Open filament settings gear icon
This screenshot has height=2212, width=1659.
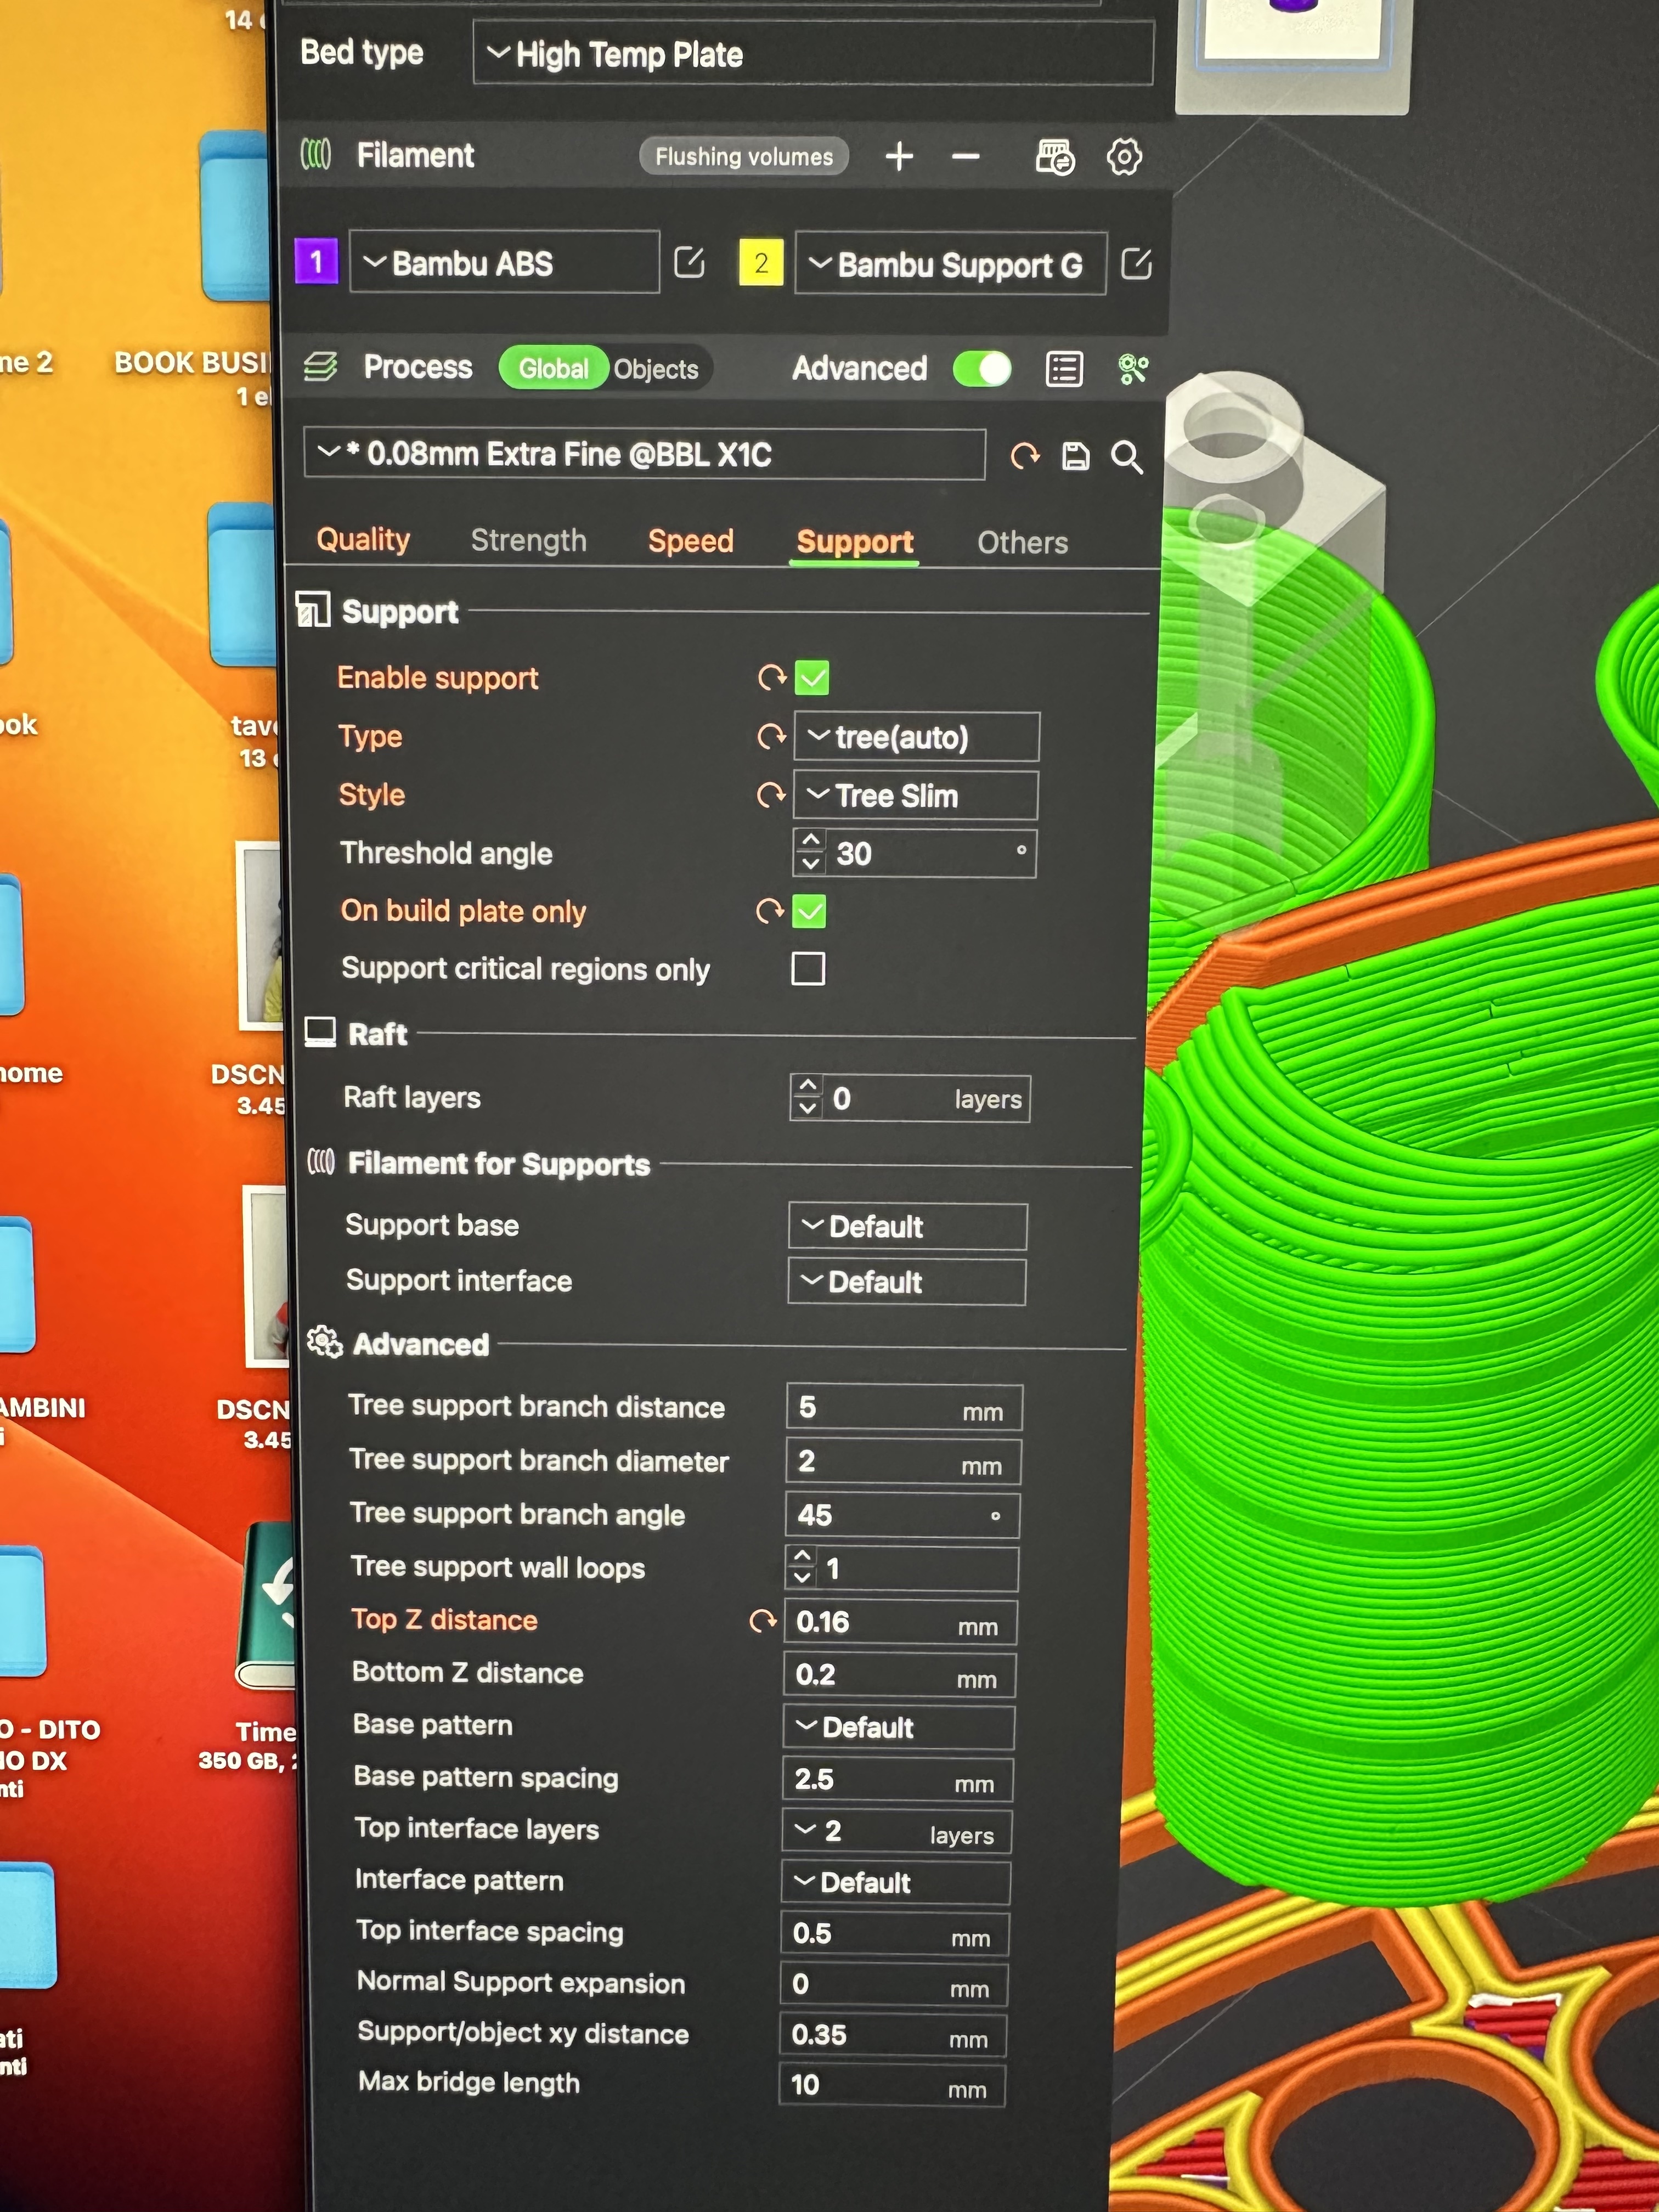[1124, 157]
